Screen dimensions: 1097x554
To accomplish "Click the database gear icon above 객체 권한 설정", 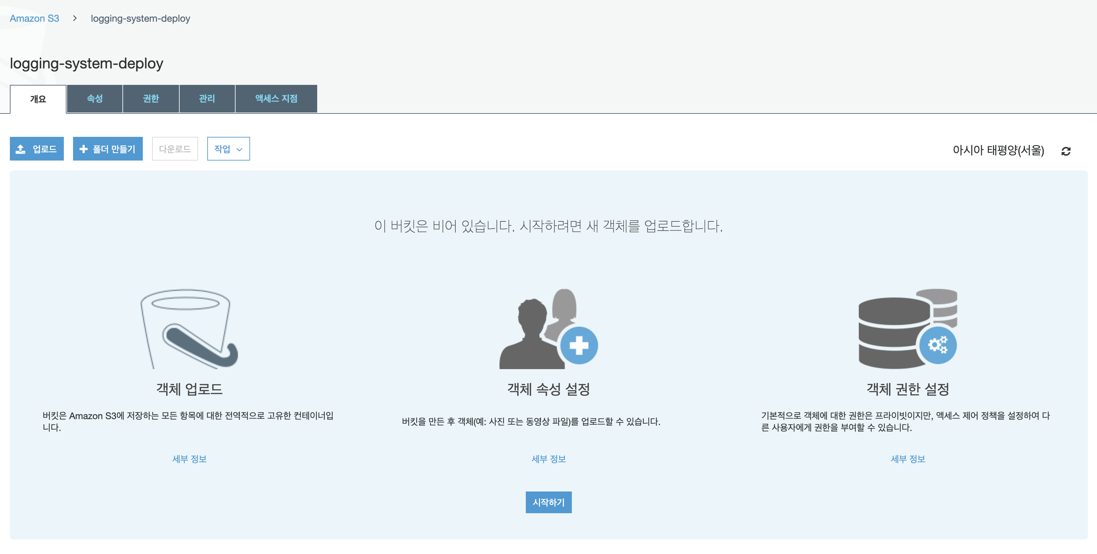I will click(x=907, y=328).
